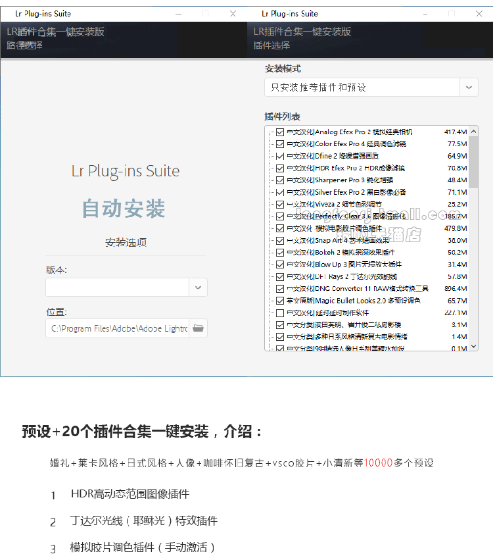
Task: Select the Bokeh 2 row text
Action: (340, 253)
